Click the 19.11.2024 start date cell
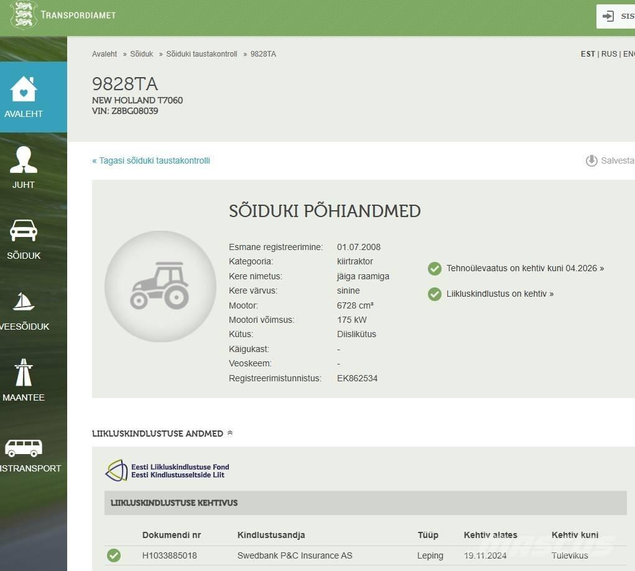635x571 pixels. coord(485,555)
